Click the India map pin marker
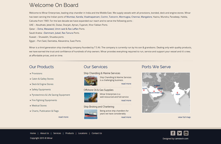The image size is (221, 144). tap(177, 93)
